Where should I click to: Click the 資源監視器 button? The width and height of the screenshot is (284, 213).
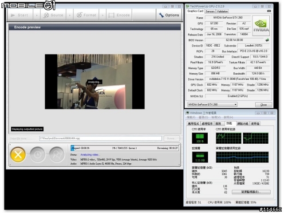pyautogui.click(x=251, y=192)
